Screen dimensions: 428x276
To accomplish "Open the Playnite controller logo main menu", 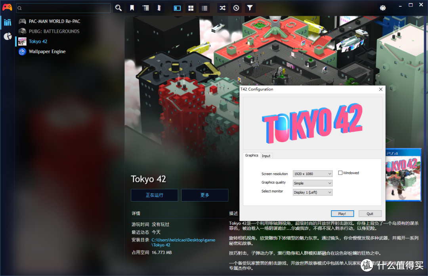I will [7, 8].
